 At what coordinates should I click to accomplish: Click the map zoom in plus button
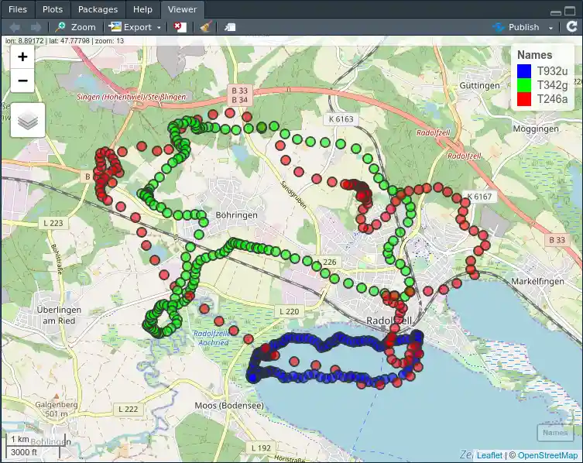[22, 57]
